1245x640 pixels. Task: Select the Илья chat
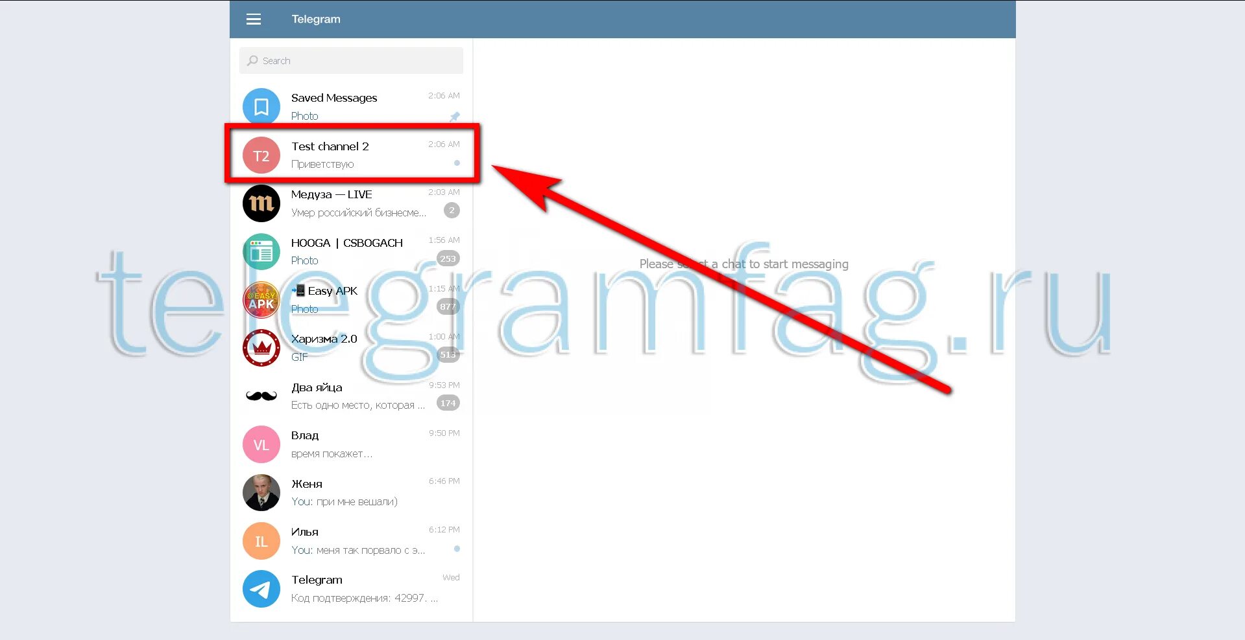351,540
